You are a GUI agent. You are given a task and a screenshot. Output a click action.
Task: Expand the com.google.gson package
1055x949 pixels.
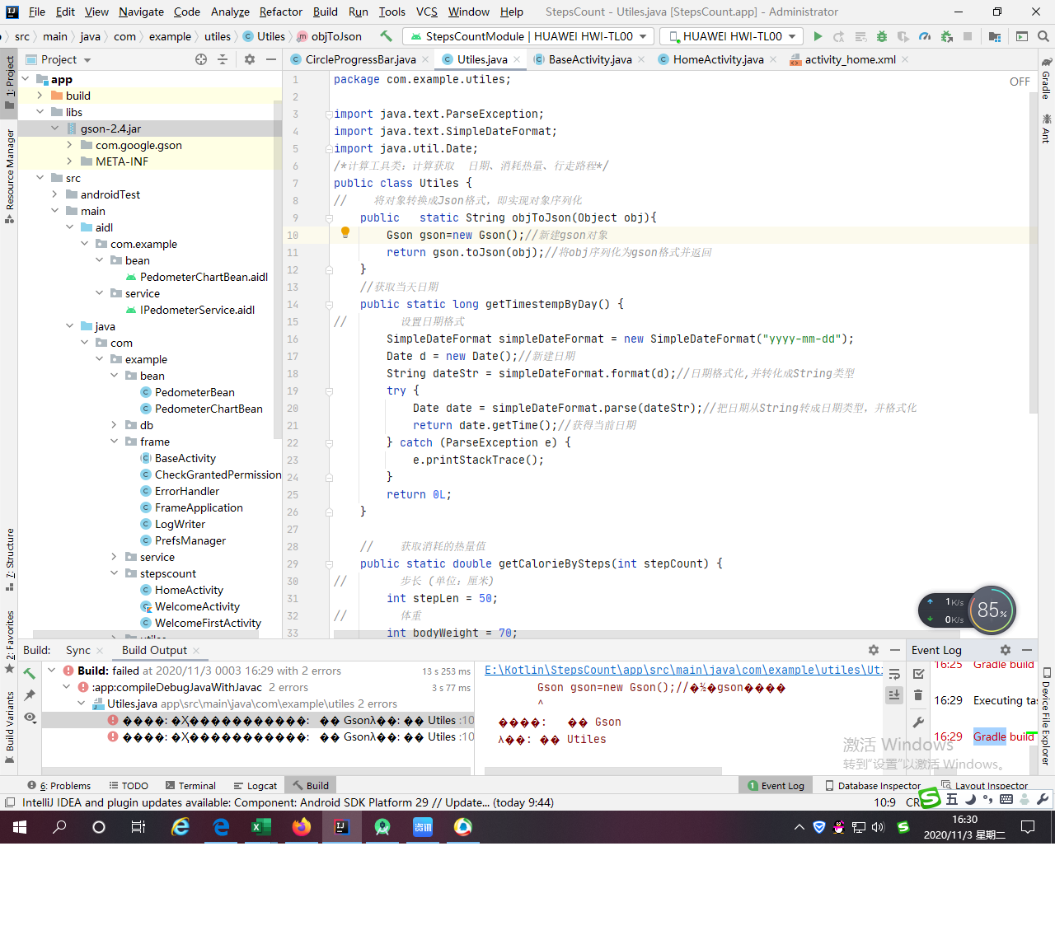[69, 145]
